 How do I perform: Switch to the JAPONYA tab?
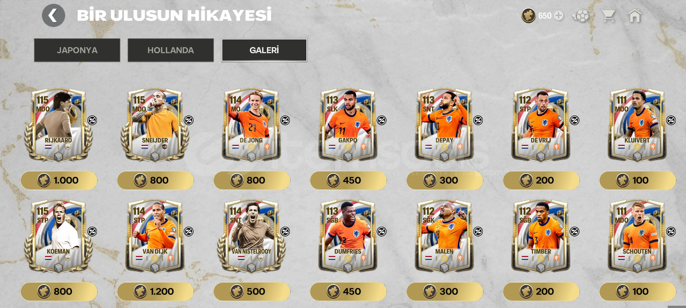point(77,50)
